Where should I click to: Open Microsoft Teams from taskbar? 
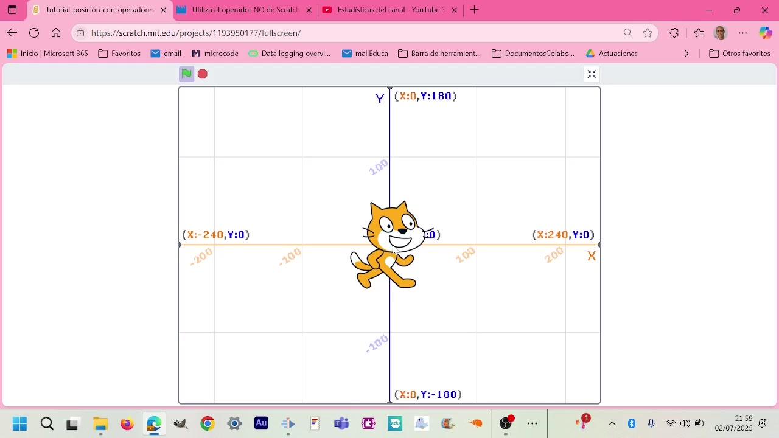(x=341, y=423)
